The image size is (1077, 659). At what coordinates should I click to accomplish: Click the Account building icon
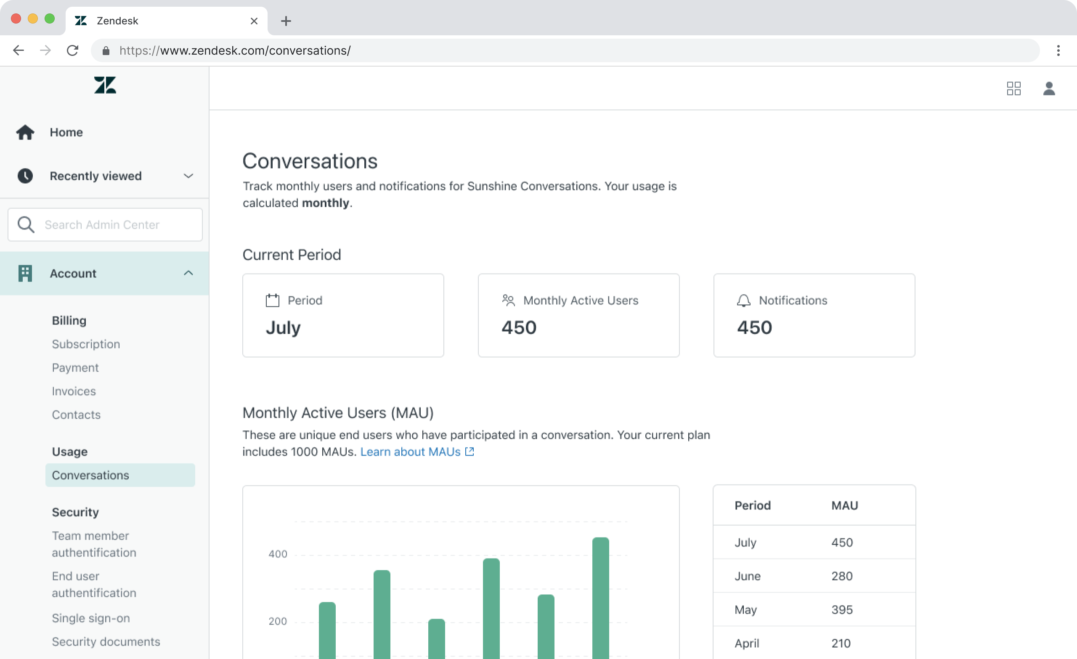click(x=25, y=273)
